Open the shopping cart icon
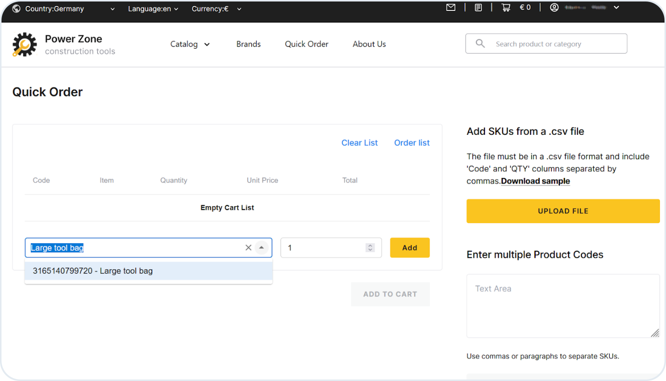Image resolution: width=666 pixels, height=381 pixels. pyautogui.click(x=506, y=7)
